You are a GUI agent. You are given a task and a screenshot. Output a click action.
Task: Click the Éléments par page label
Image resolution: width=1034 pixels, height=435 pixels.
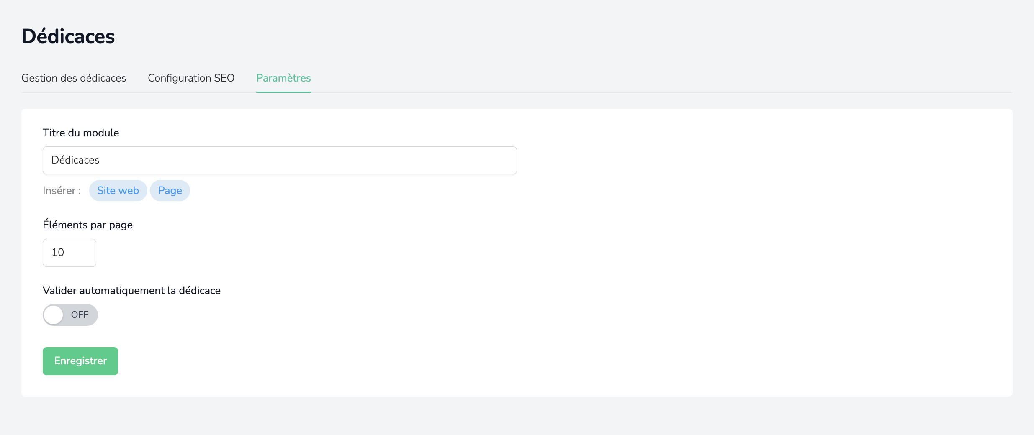tap(87, 225)
